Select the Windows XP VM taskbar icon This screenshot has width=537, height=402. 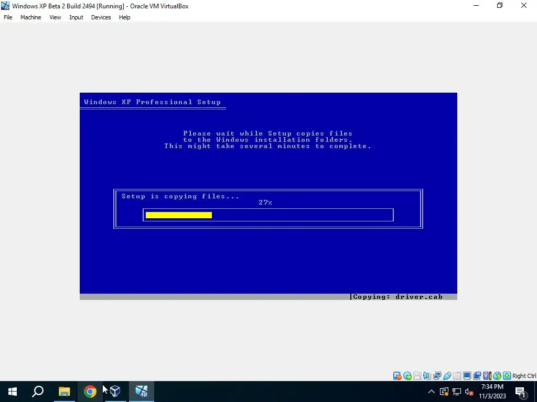(x=142, y=392)
